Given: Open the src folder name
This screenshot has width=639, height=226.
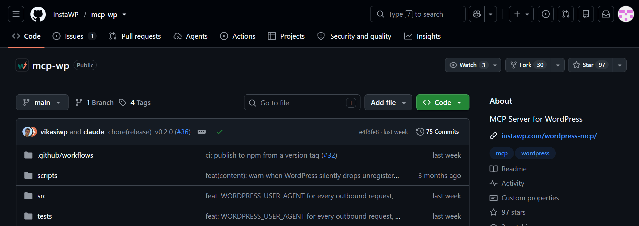Looking at the screenshot, I should click(42, 196).
